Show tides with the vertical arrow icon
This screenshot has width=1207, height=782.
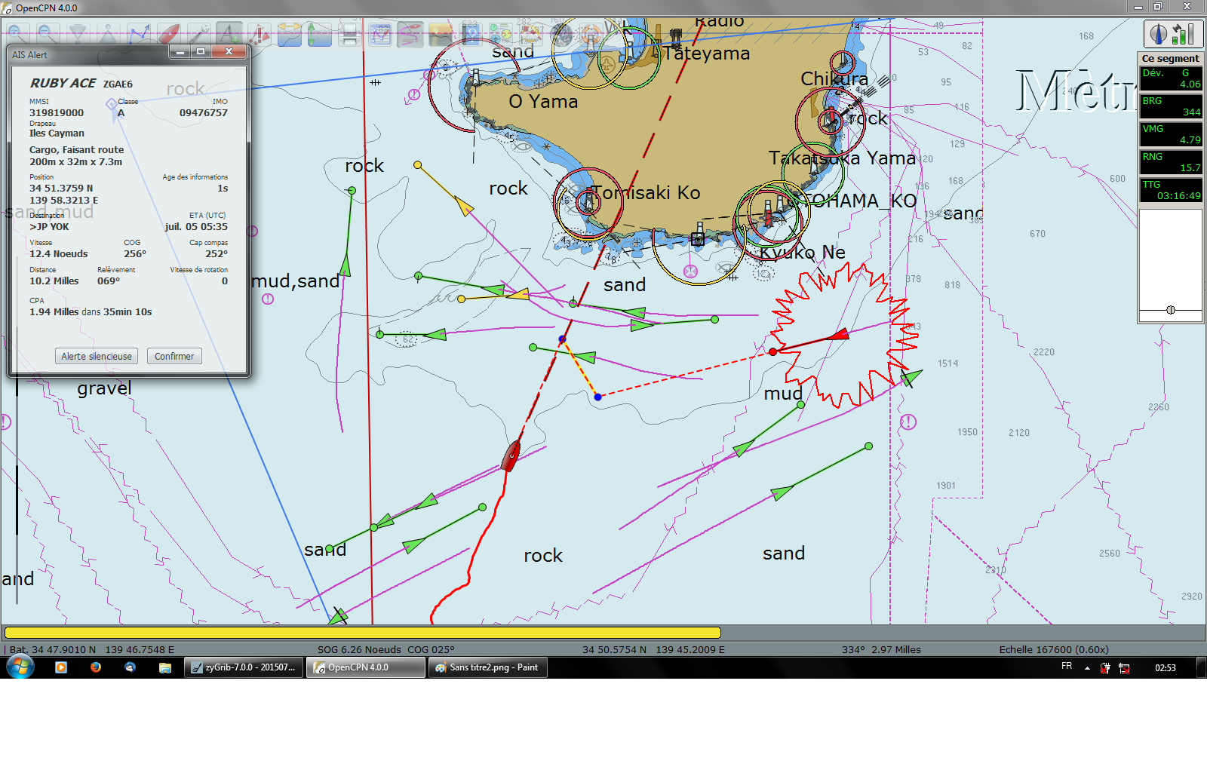pyautogui.click(x=319, y=34)
